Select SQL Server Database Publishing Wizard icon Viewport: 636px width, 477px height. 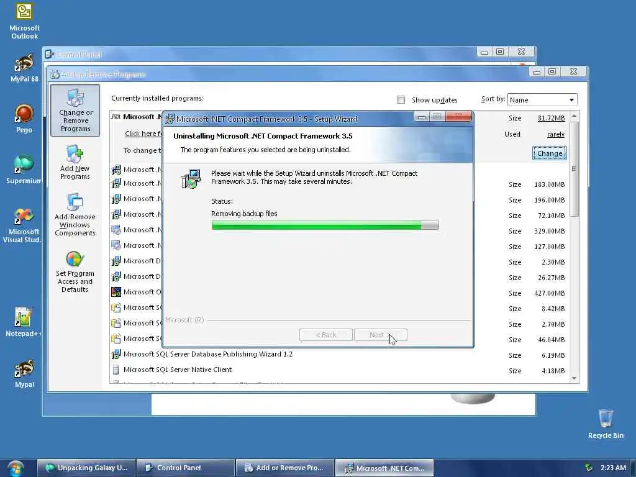[x=116, y=354]
